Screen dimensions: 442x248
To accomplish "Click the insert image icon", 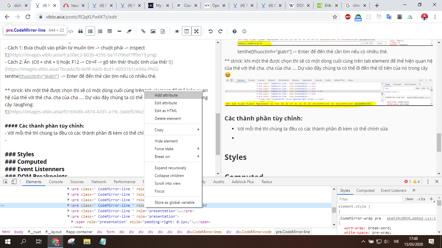I will [153, 31].
